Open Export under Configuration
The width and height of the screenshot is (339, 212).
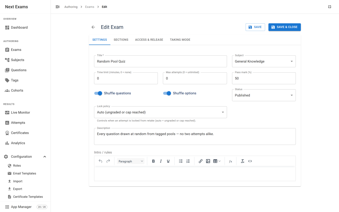pyautogui.click(x=25, y=189)
